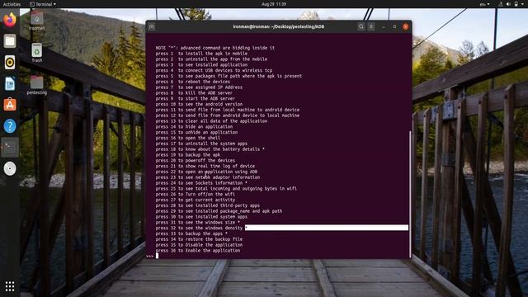Launch Rhythmbox from the dock
Viewport: 528px width, 297px height.
coord(10,63)
